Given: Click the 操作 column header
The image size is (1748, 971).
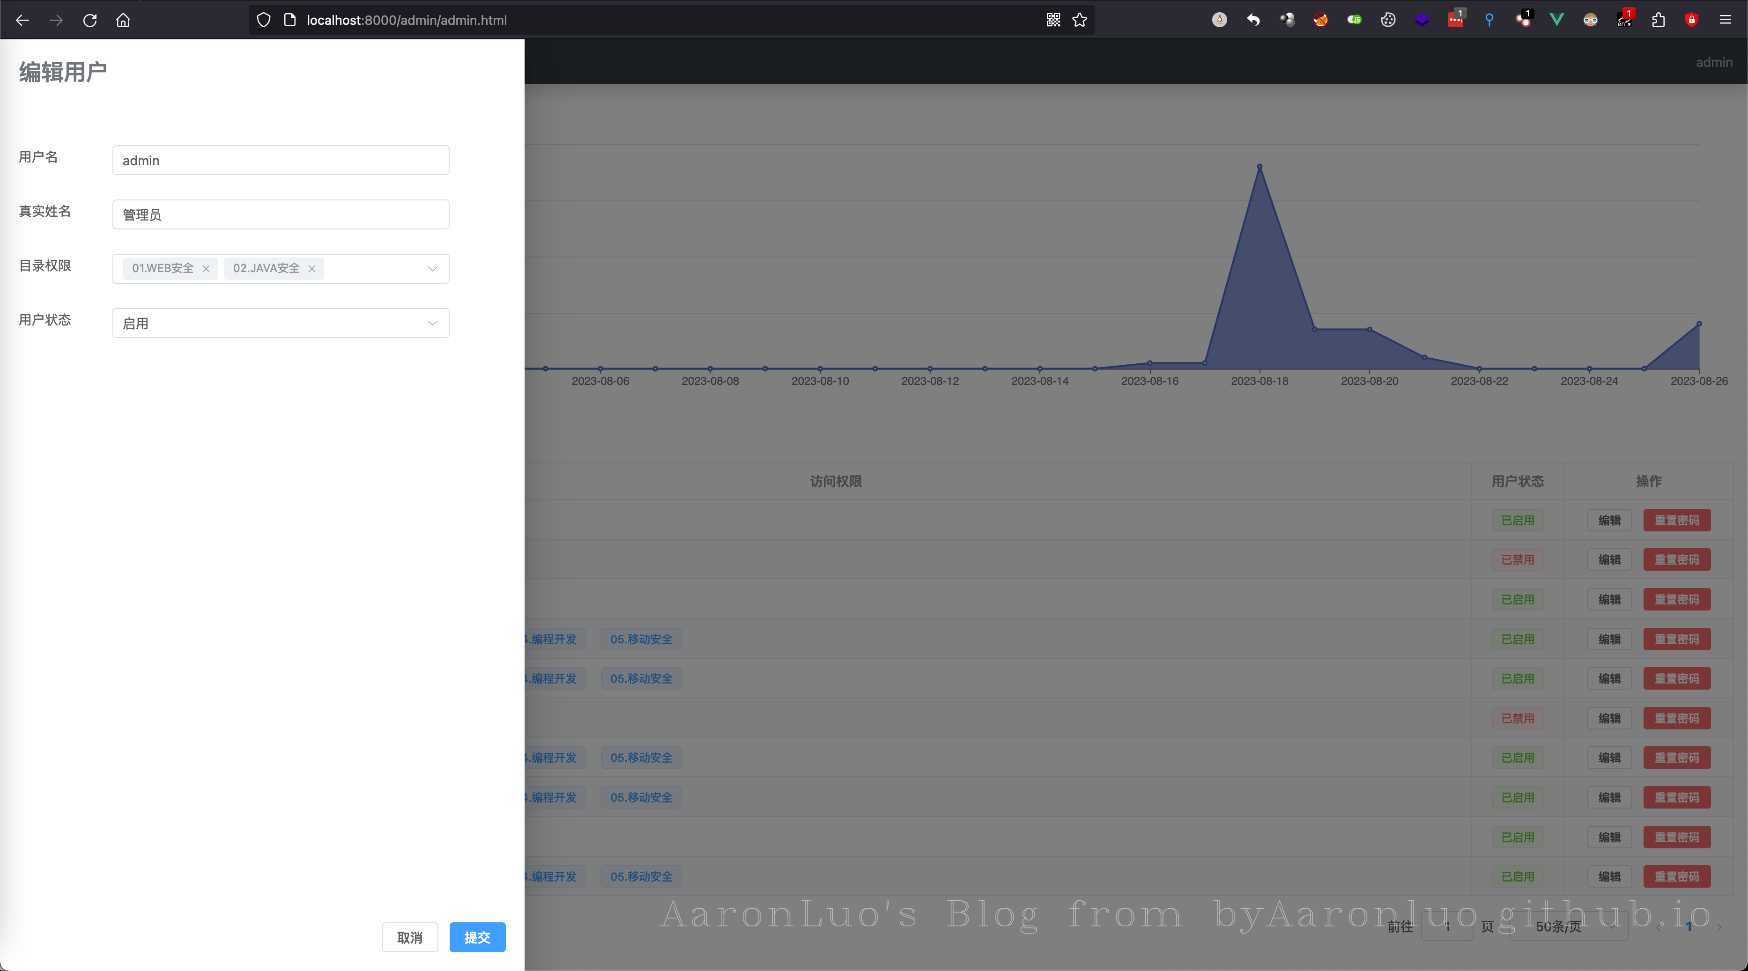Looking at the screenshot, I should click(1649, 481).
